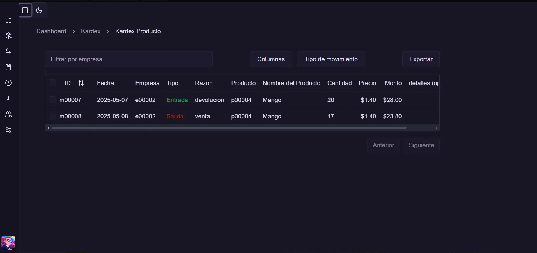Select the checkbox for row m00008
The width and height of the screenshot is (537, 253).
tap(52, 116)
